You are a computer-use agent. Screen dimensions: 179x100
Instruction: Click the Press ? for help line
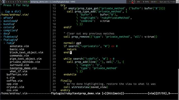point(15,5)
